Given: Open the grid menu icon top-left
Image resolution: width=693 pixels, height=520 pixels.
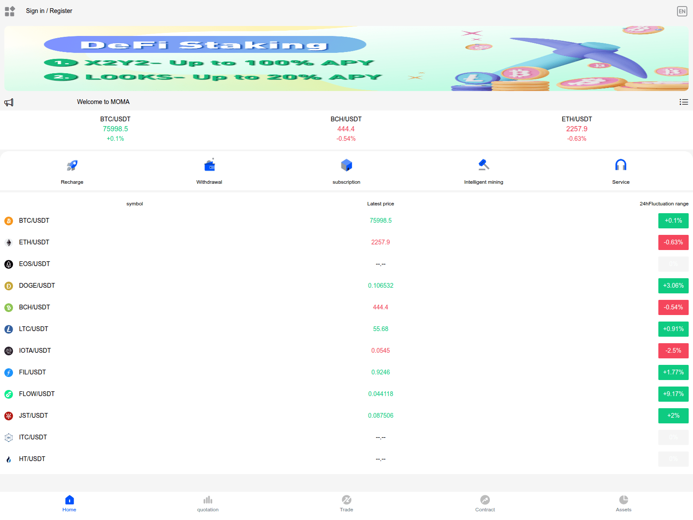Looking at the screenshot, I should coord(10,11).
